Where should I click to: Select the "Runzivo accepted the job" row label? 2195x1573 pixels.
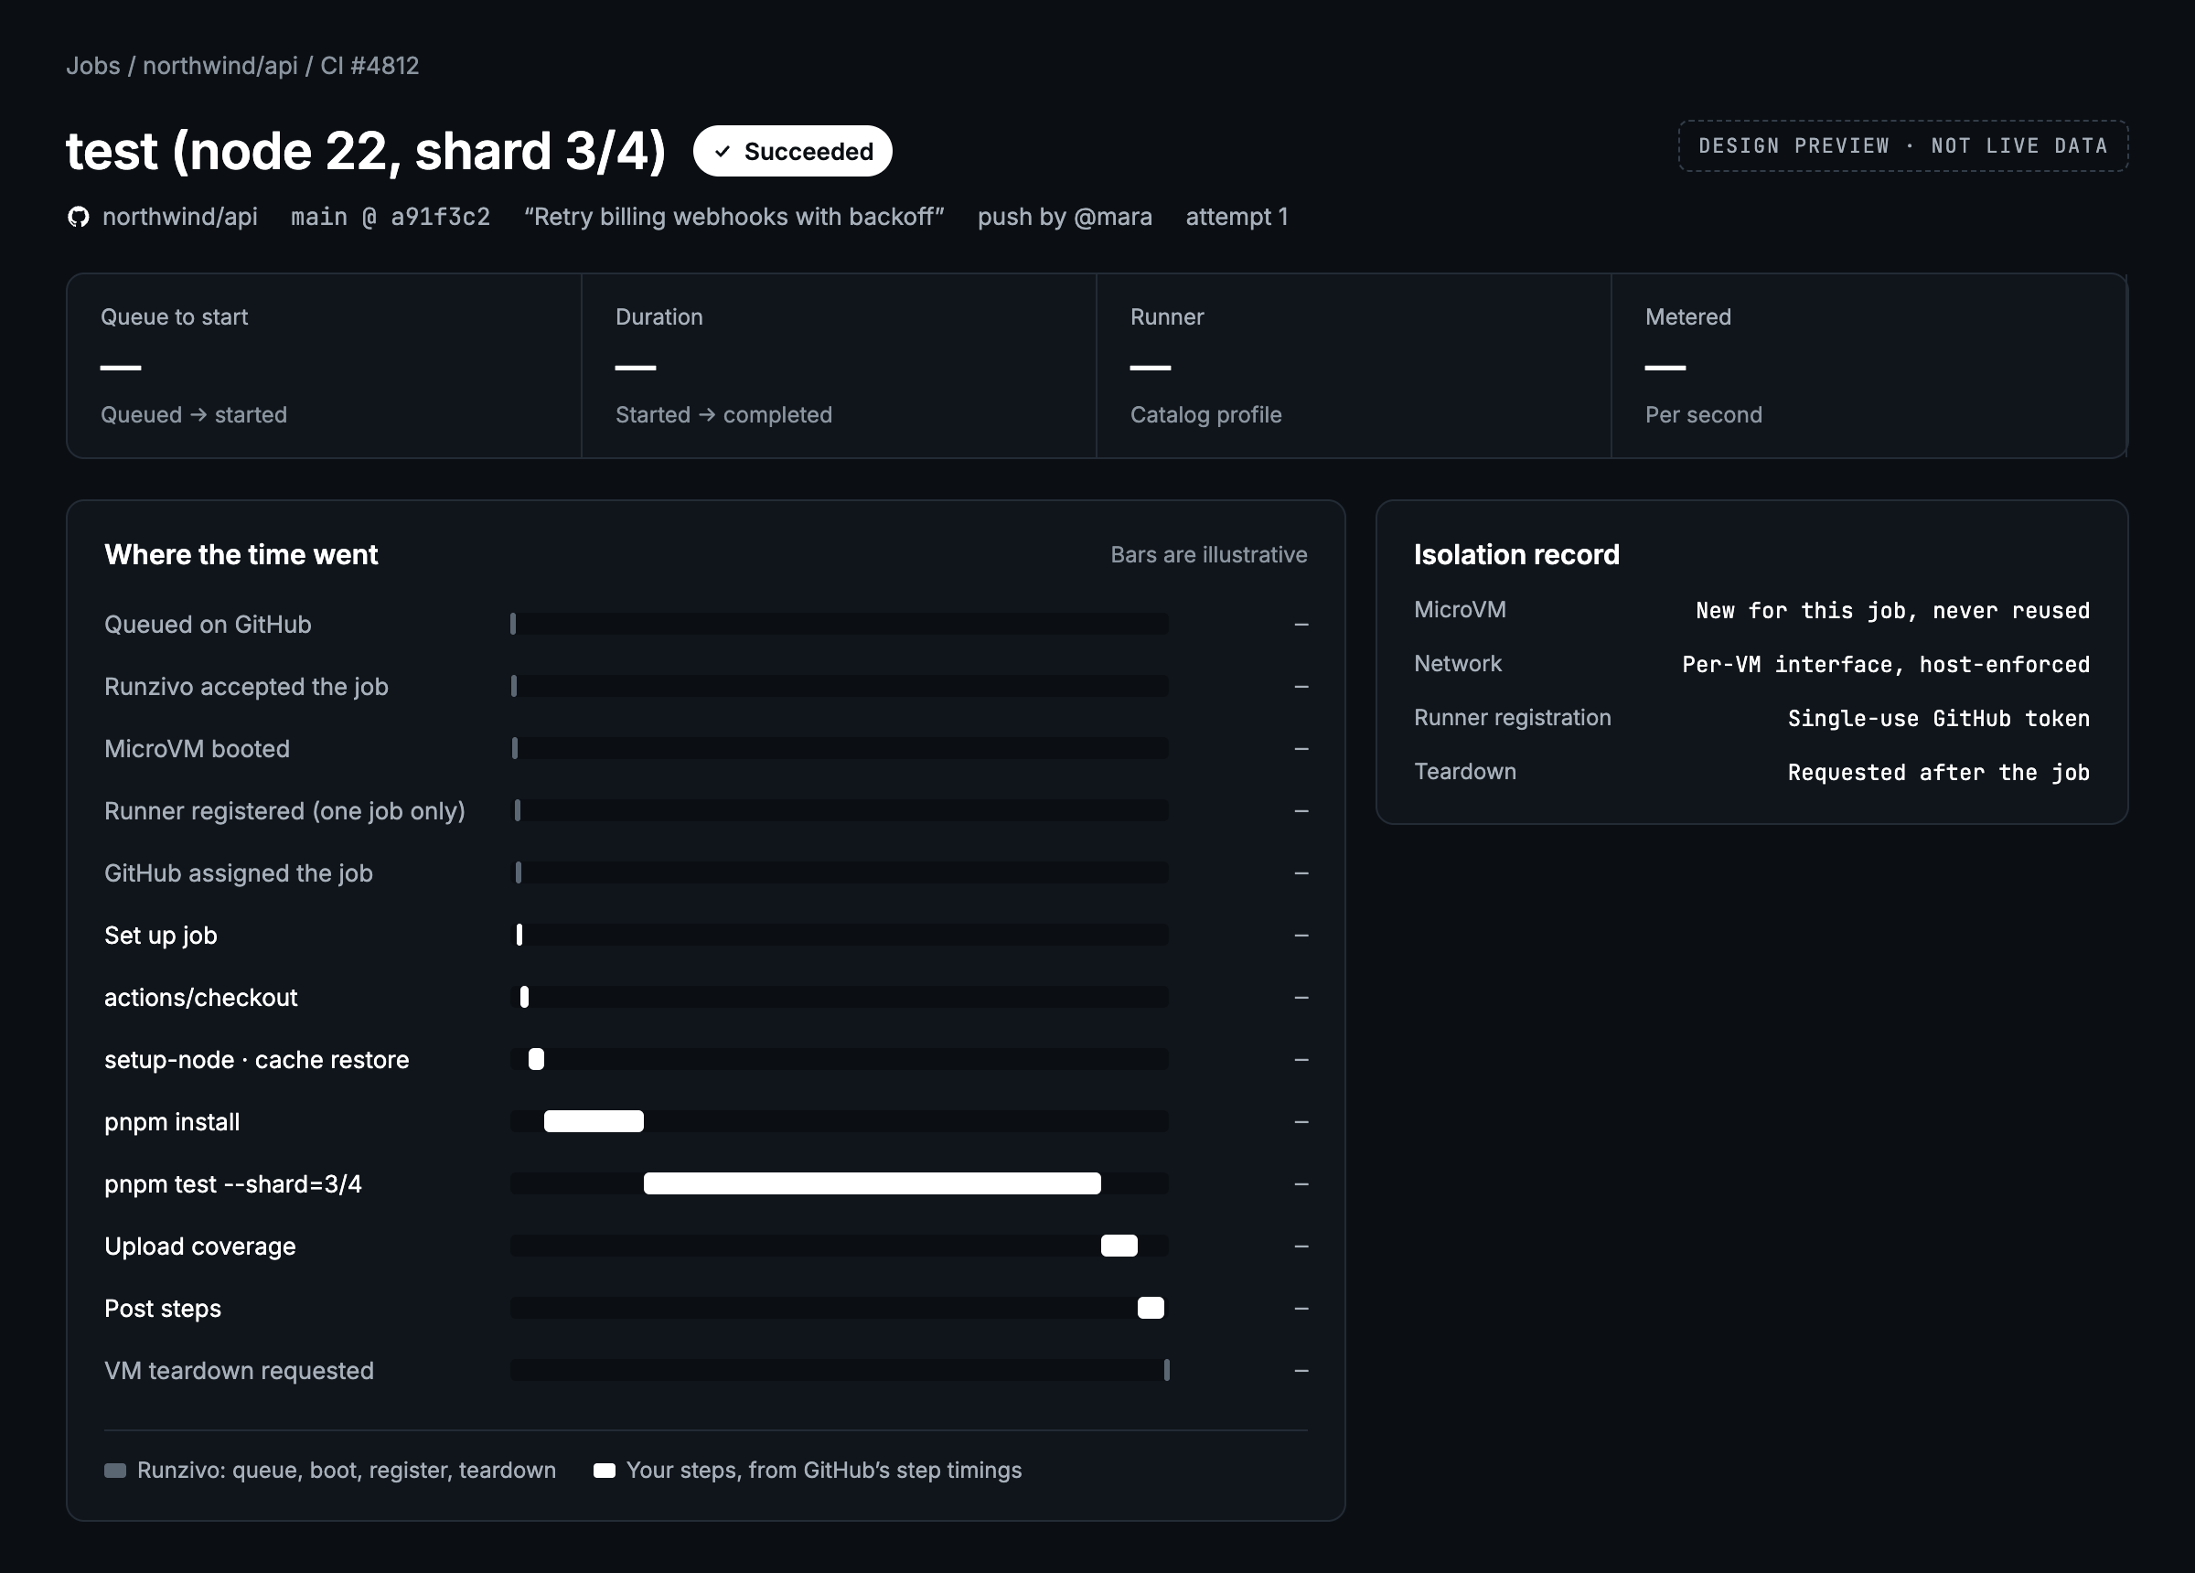[x=246, y=686]
